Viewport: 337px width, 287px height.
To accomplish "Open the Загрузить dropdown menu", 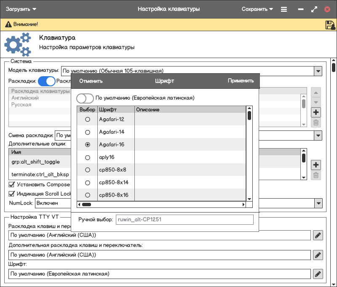I will point(21,9).
